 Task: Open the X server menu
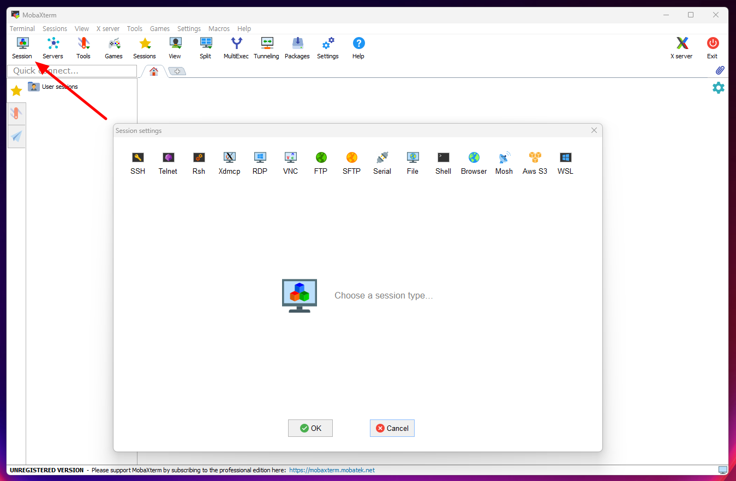pyautogui.click(x=108, y=29)
